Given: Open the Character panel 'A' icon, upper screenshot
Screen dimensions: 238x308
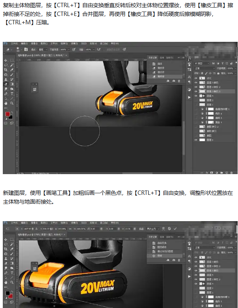Looking at the screenshot, I should (189, 77).
